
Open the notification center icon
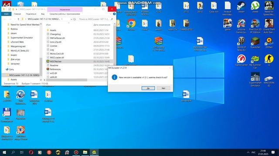pos(273,152)
